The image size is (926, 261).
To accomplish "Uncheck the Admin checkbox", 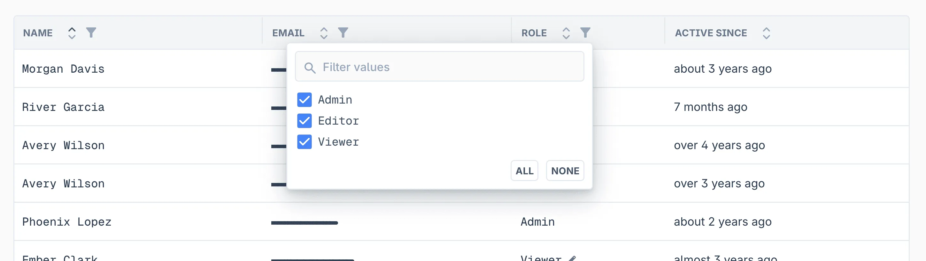I will point(304,100).
